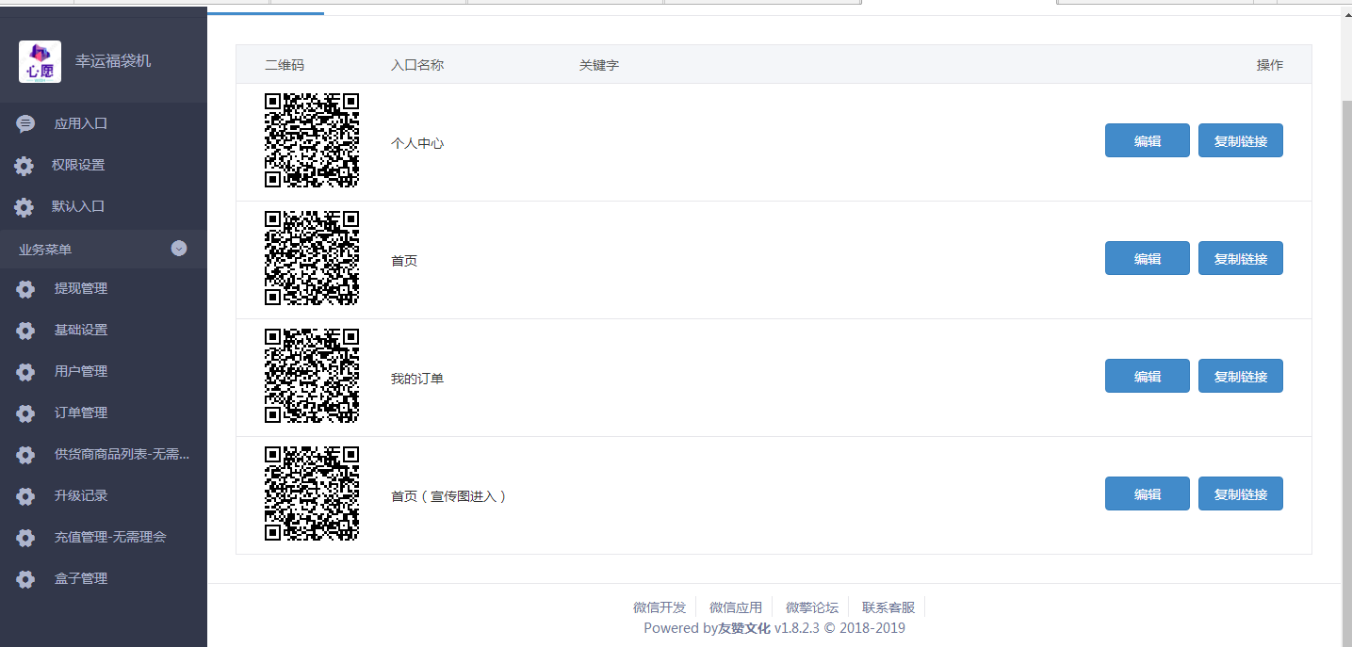Click 复制链接 in the 首页 row
Image resolution: width=1352 pixels, height=647 pixels.
(1241, 258)
